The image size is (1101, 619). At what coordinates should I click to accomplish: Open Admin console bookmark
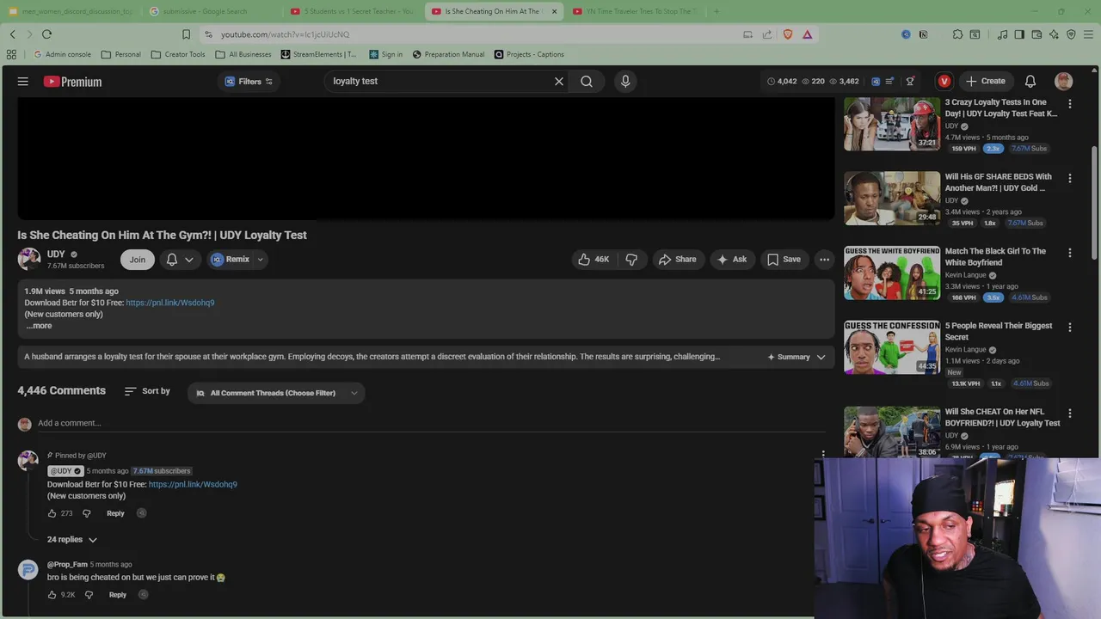62,54
